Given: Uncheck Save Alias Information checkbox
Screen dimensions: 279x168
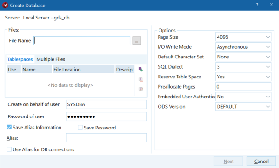Looking at the screenshot, I should 9,127.
